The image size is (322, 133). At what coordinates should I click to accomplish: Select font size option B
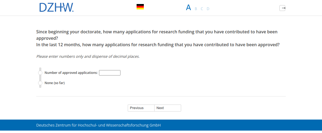coord(196,9)
